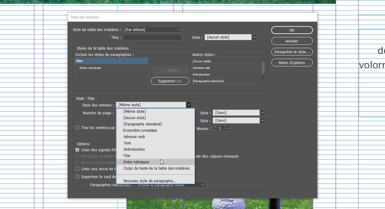The height and width of the screenshot is (209, 385).
Task: Click scroll up arrow of Autres styles
Action: [263, 60]
